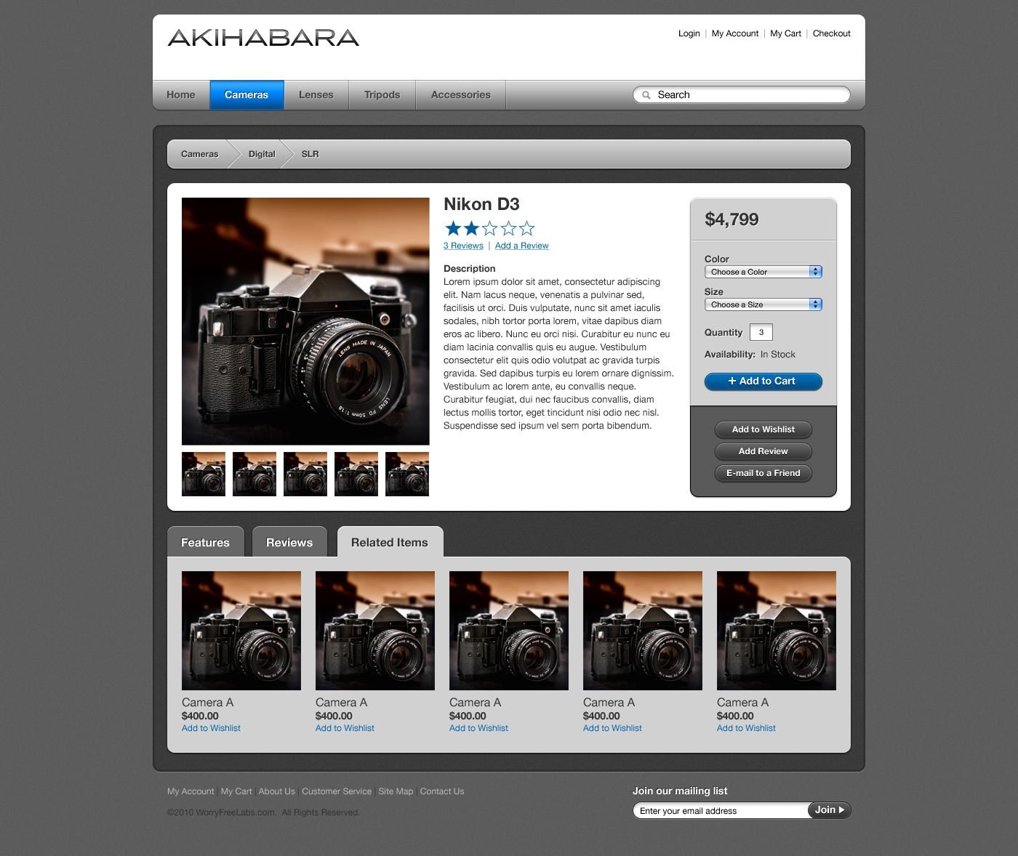
Task: Click the Add to Wishlist button
Action: click(763, 429)
